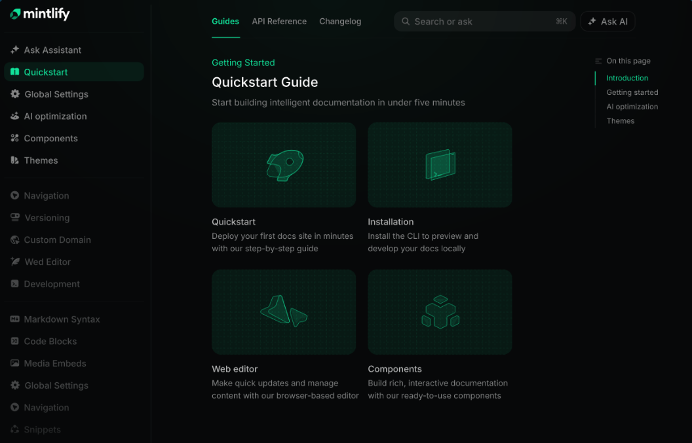Click the Mintlify leaf logo icon
692x443 pixels.
16,14
